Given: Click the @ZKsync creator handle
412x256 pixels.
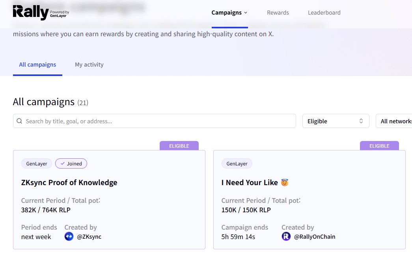Looking at the screenshot, I should (89, 237).
